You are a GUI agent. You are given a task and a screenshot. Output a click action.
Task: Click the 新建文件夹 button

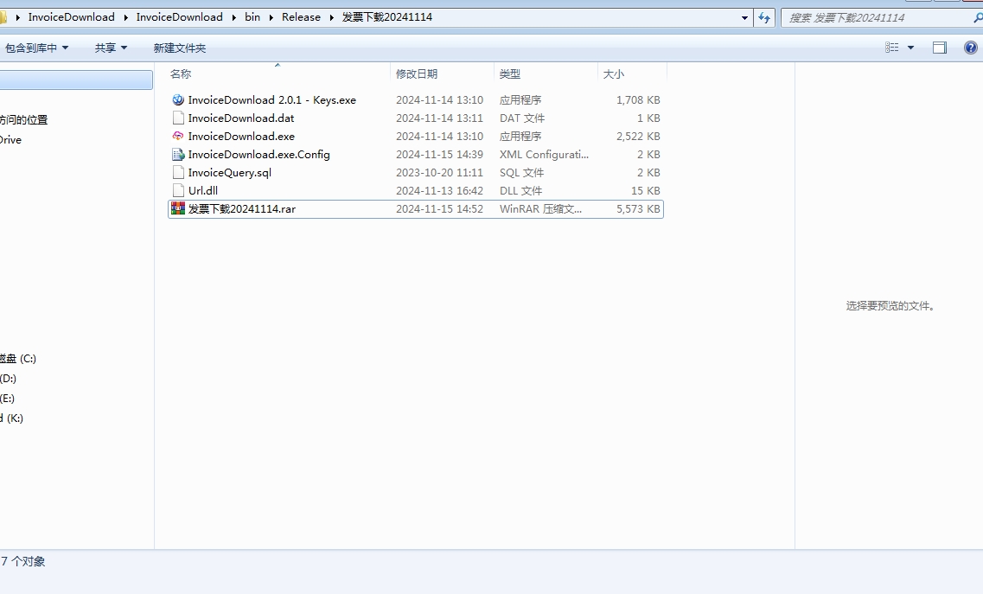pyautogui.click(x=180, y=48)
